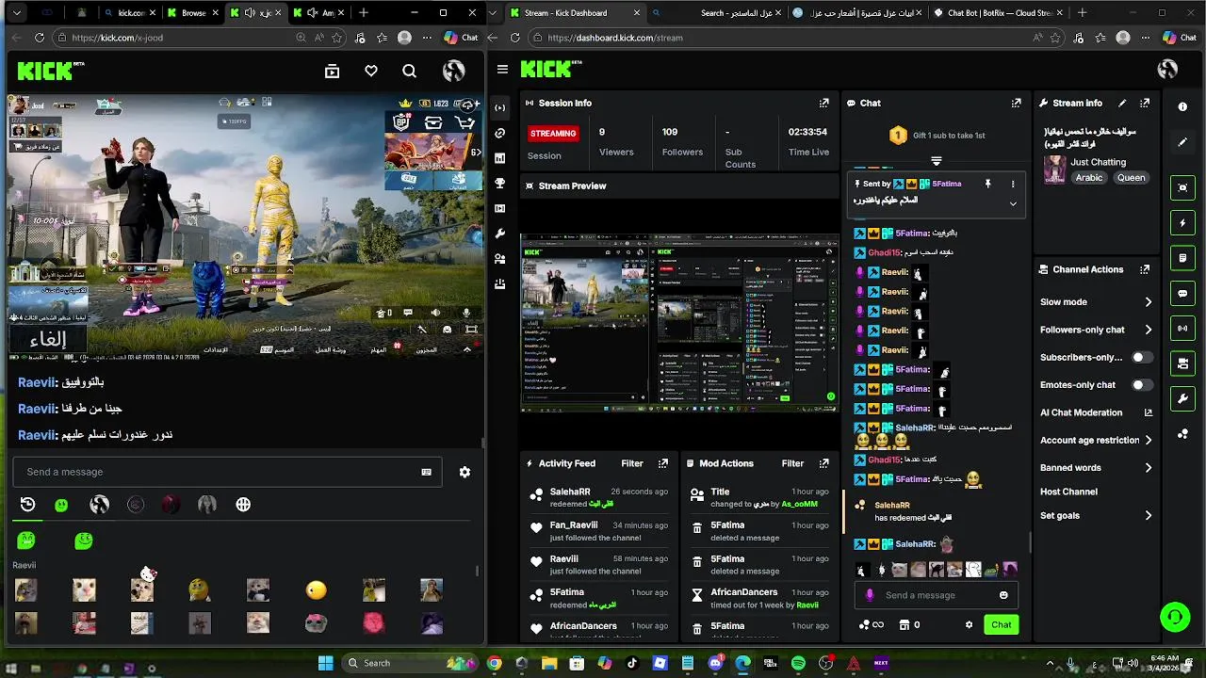Open emoji picker in dashboard chat input

(x=1003, y=595)
